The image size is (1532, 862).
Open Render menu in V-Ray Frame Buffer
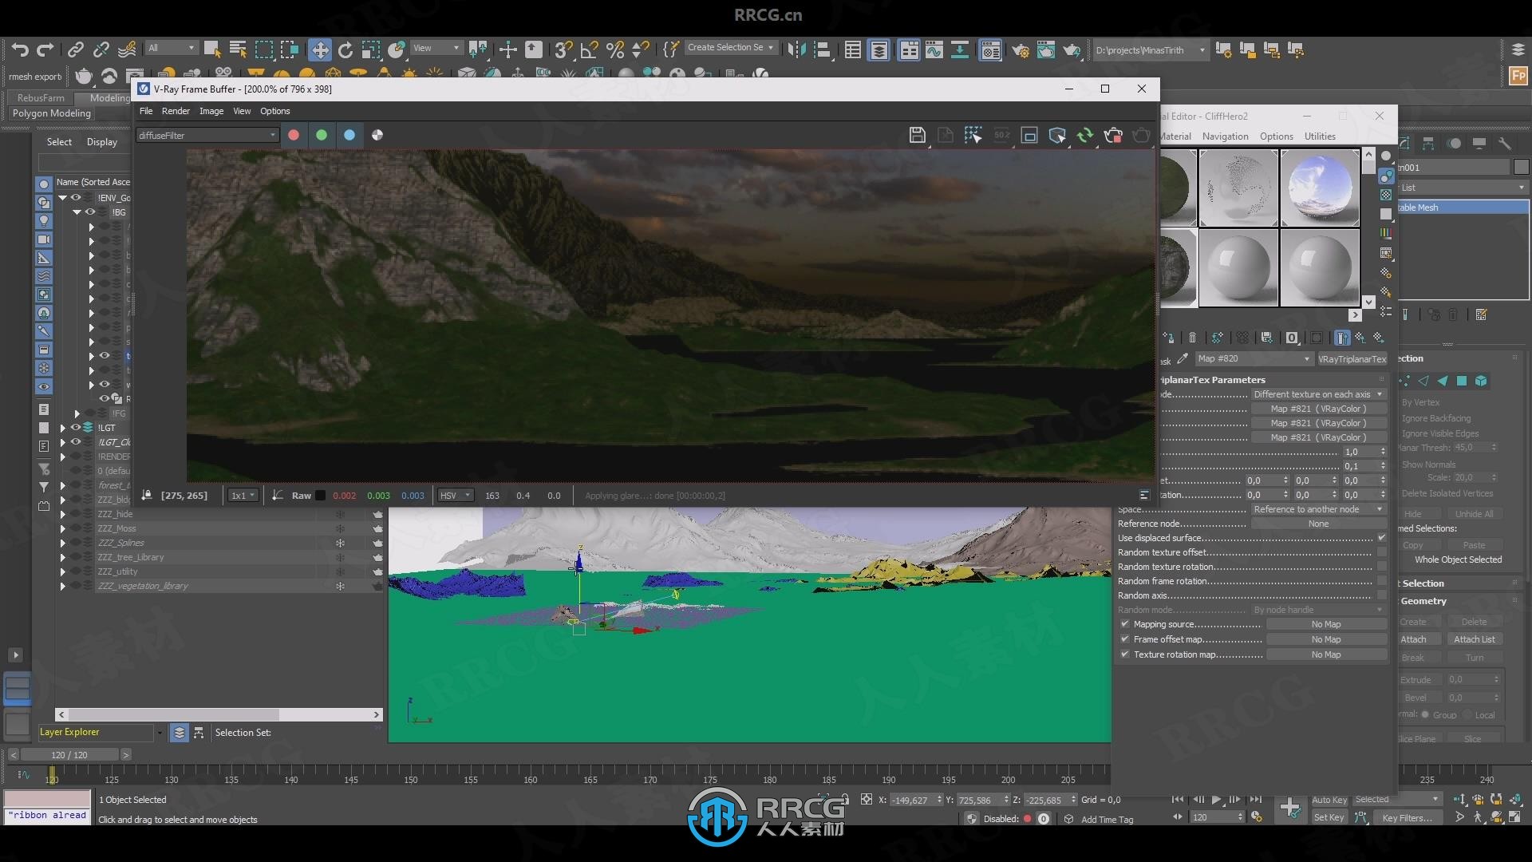(x=176, y=111)
